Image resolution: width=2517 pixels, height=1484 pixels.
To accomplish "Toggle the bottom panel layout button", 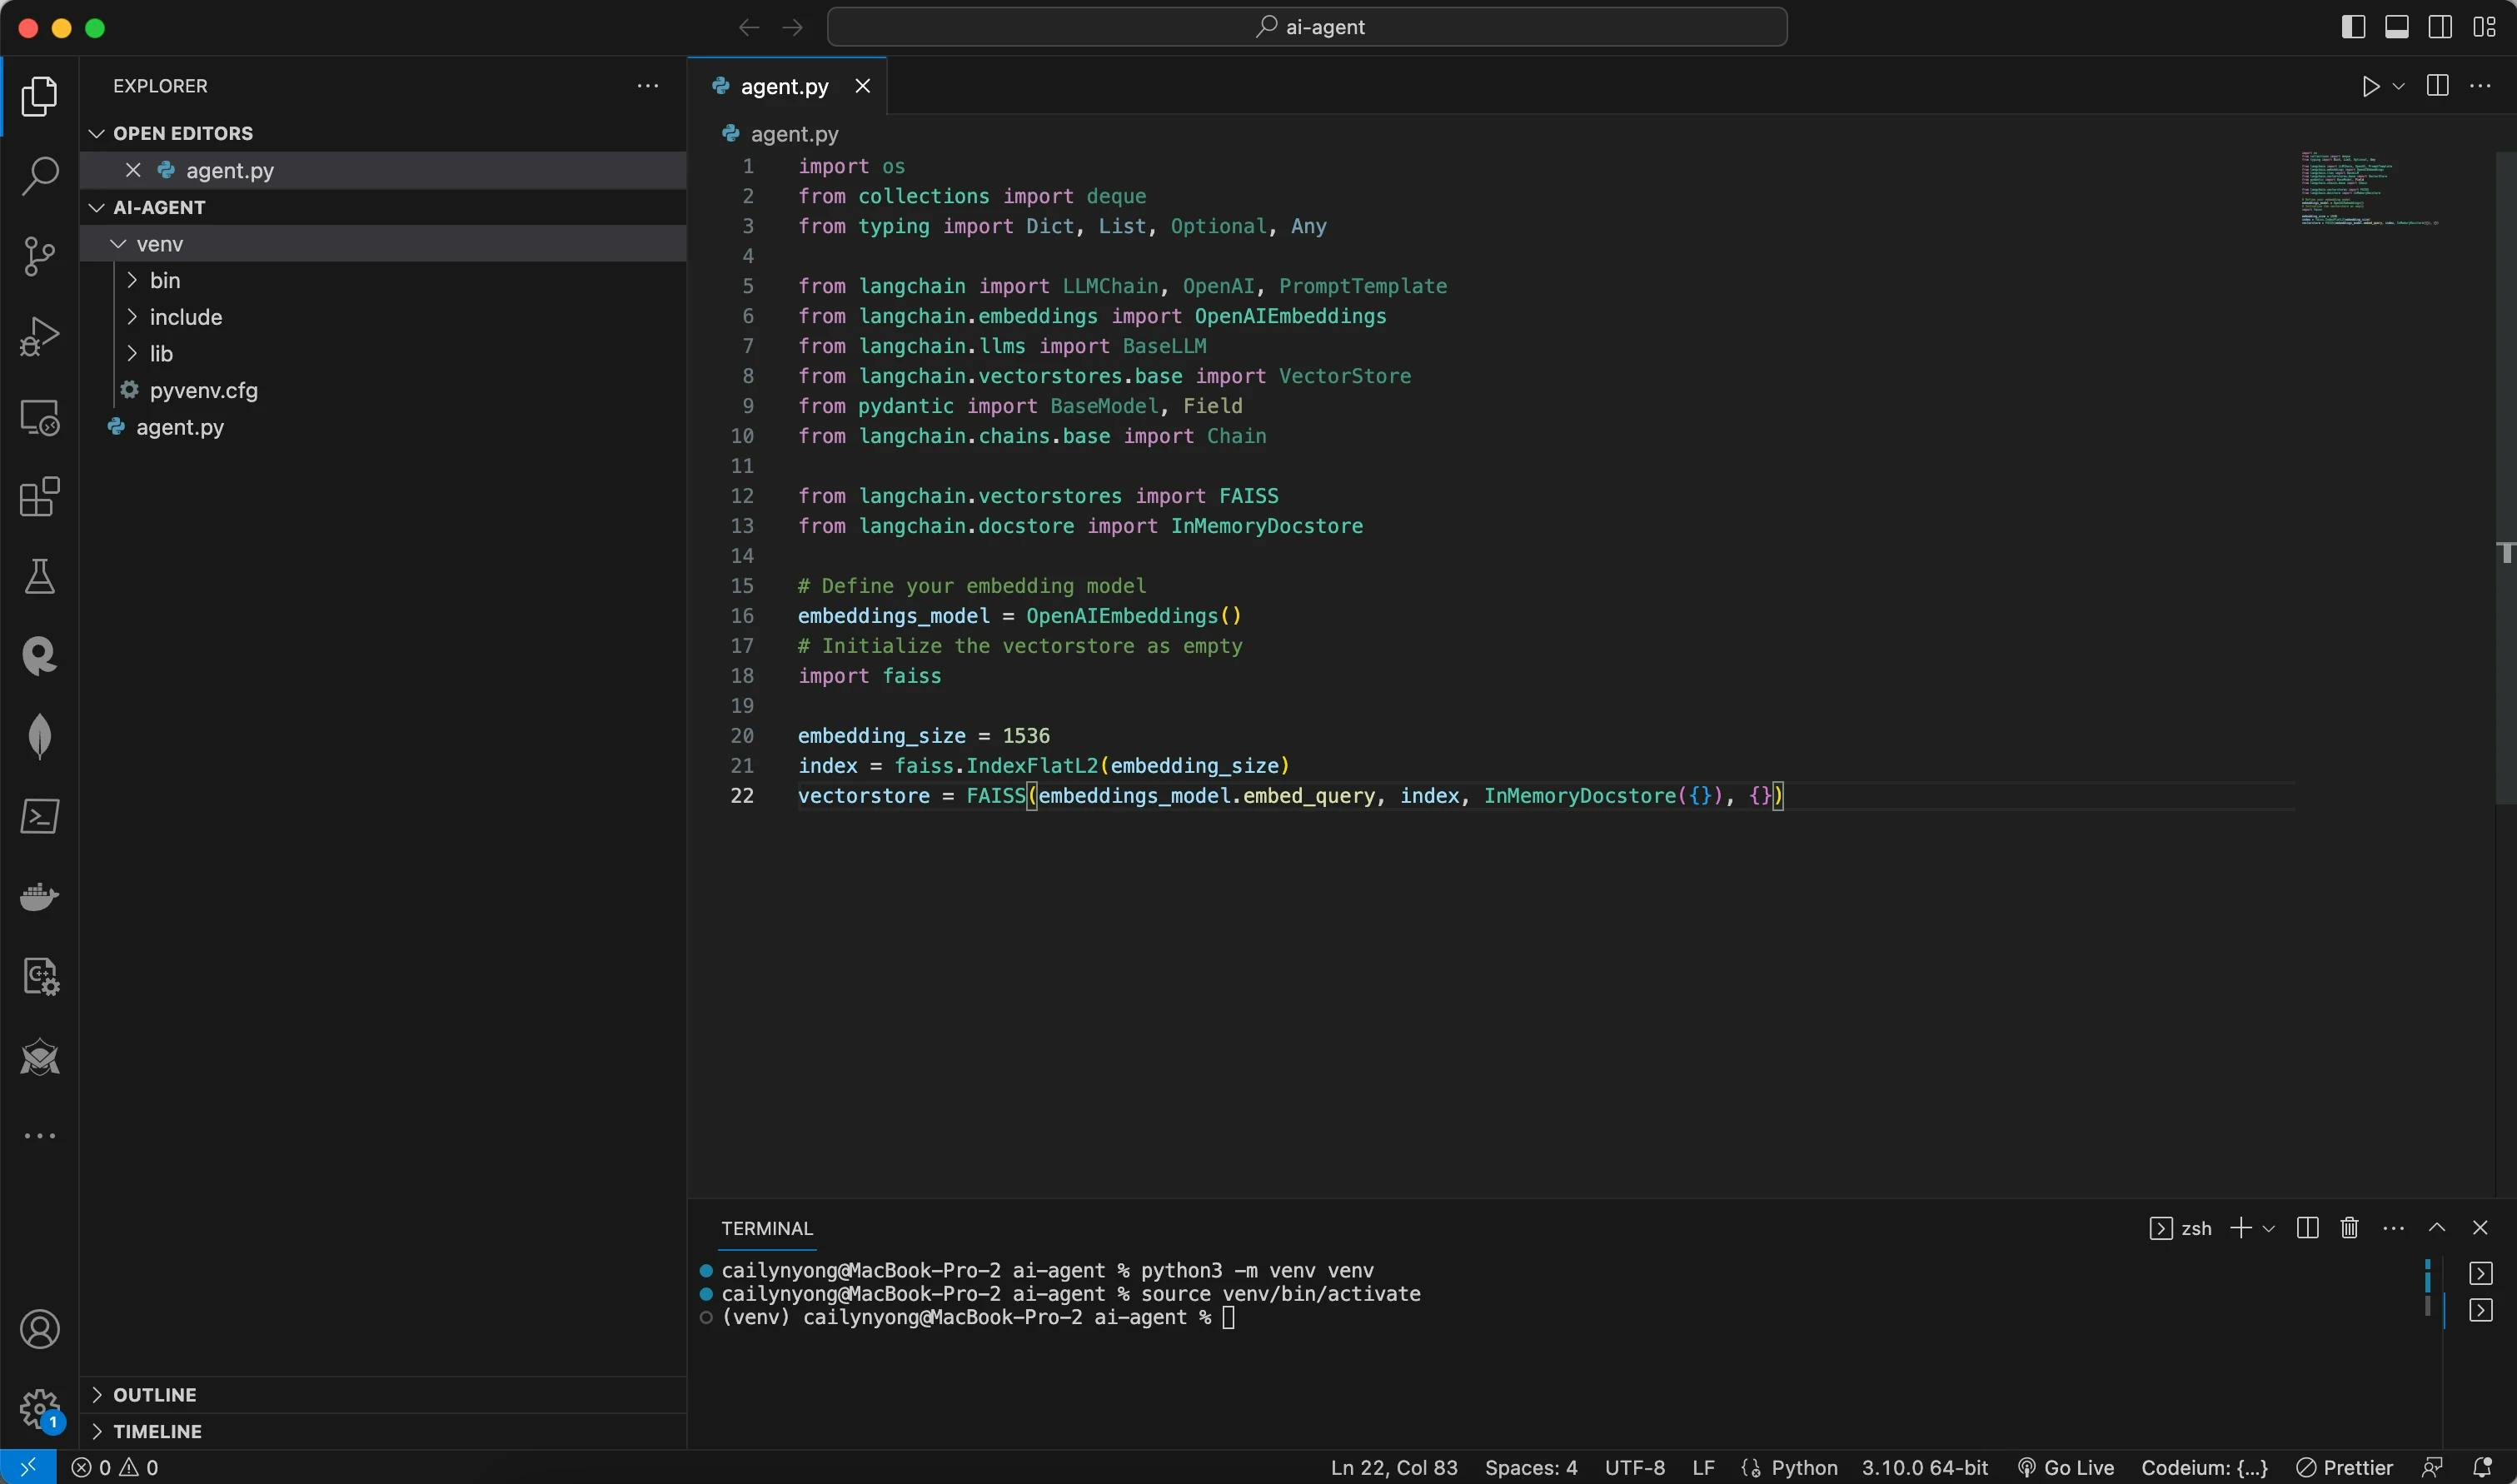I will (2397, 27).
